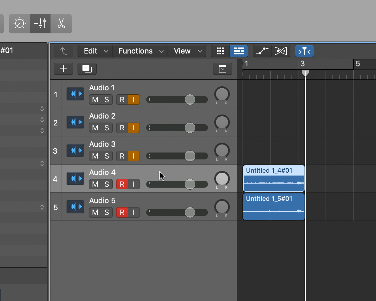Viewport: 376px width, 301px height.
Task: Adjust the pan knob on Audio 4
Action: (x=222, y=179)
